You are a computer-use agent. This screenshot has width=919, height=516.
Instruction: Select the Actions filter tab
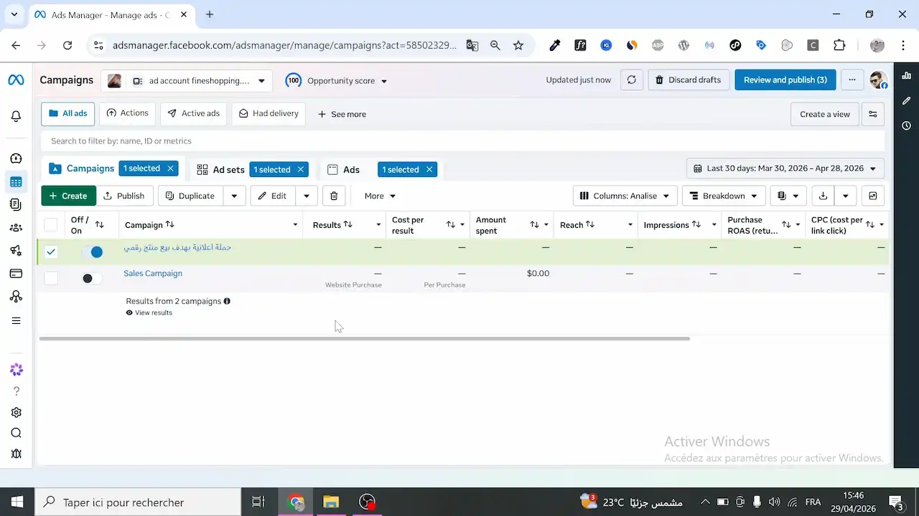click(x=128, y=113)
